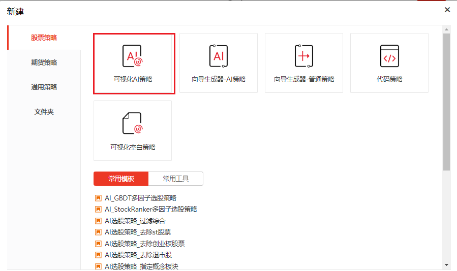Switch to the 常用工具 tab
The height and width of the screenshot is (271, 457).
[176, 179]
